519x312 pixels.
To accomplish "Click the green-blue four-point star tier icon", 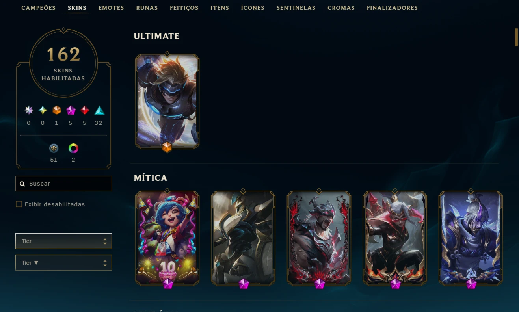I will [43, 110].
